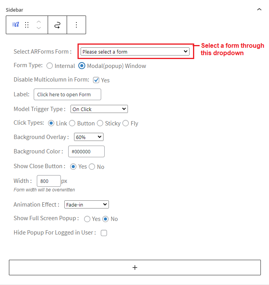Click the drag handle dots icon

click(27, 25)
